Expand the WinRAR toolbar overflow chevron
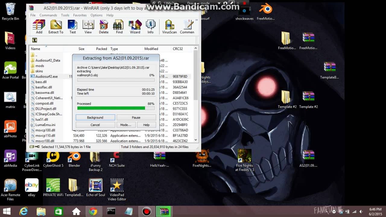Screen dimensions: 386x217 click(x=197, y=20)
